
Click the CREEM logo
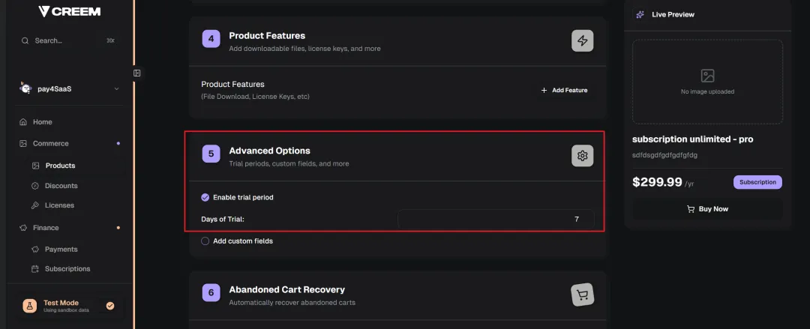(x=69, y=11)
